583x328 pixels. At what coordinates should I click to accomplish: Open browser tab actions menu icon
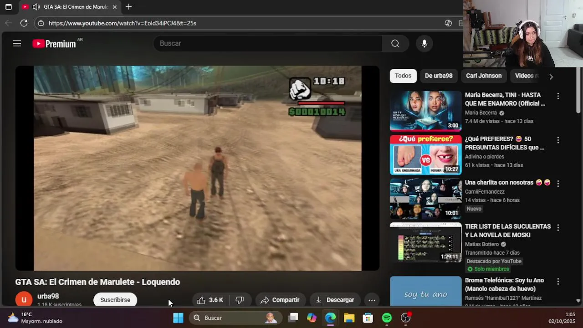8,7
